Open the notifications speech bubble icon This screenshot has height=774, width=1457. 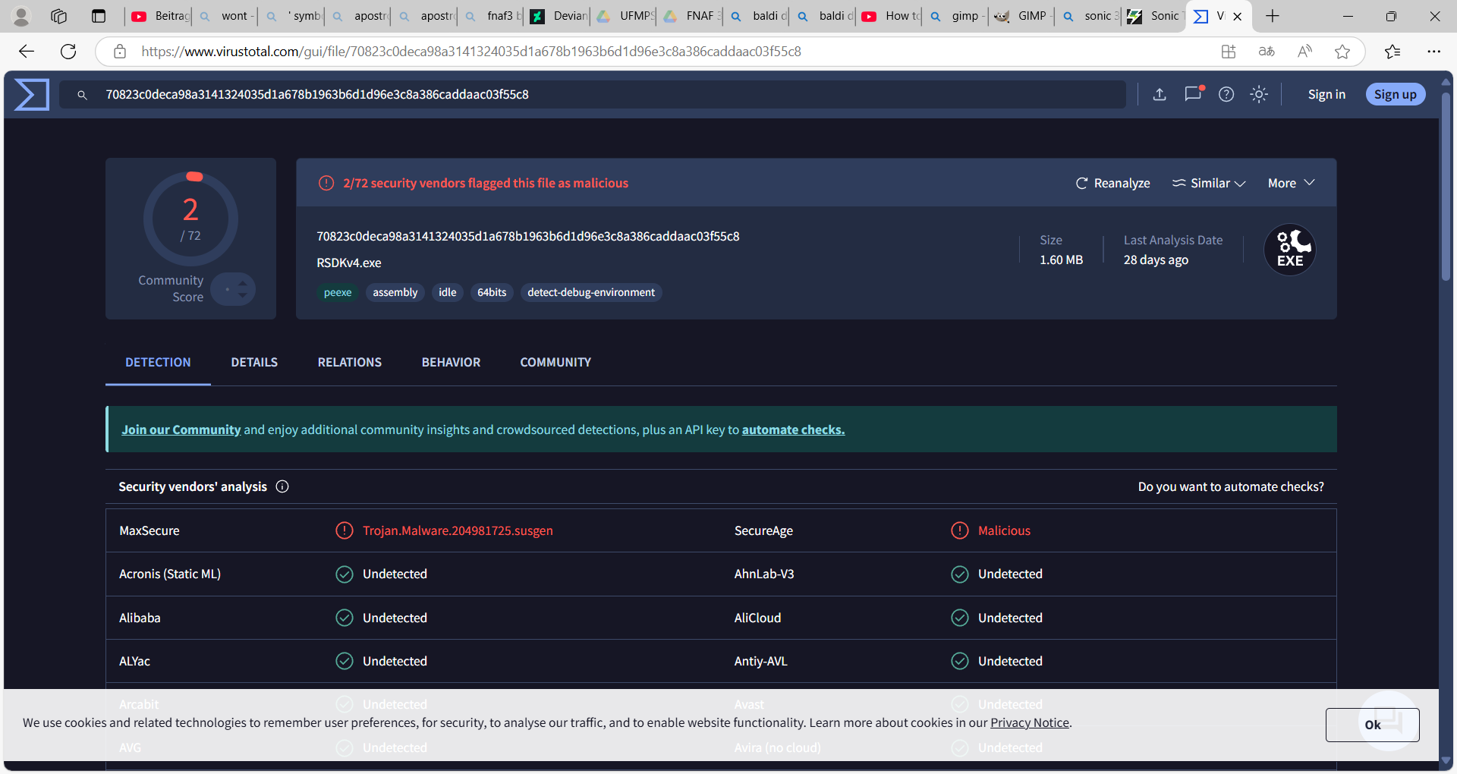[1194, 93]
